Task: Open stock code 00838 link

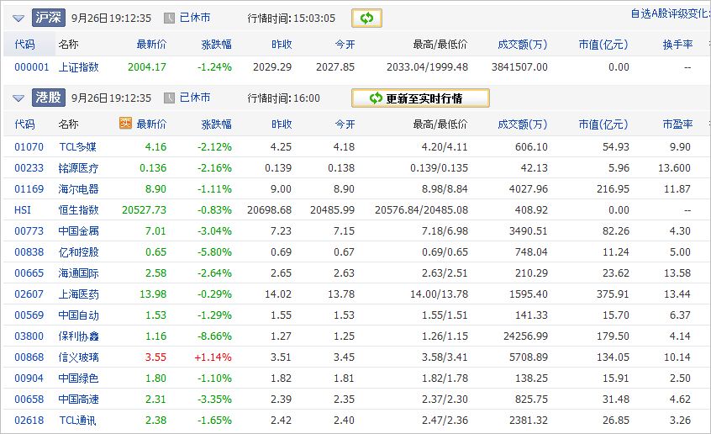Action: click(x=29, y=252)
